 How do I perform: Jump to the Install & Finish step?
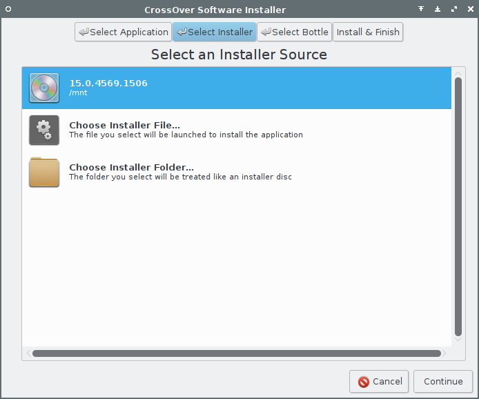click(368, 32)
